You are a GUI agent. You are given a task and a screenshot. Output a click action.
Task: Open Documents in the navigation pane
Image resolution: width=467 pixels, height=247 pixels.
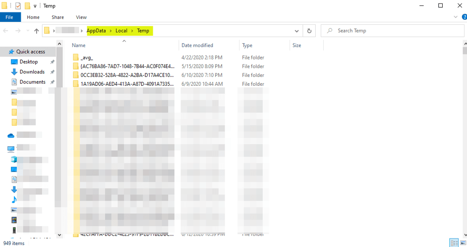32,82
